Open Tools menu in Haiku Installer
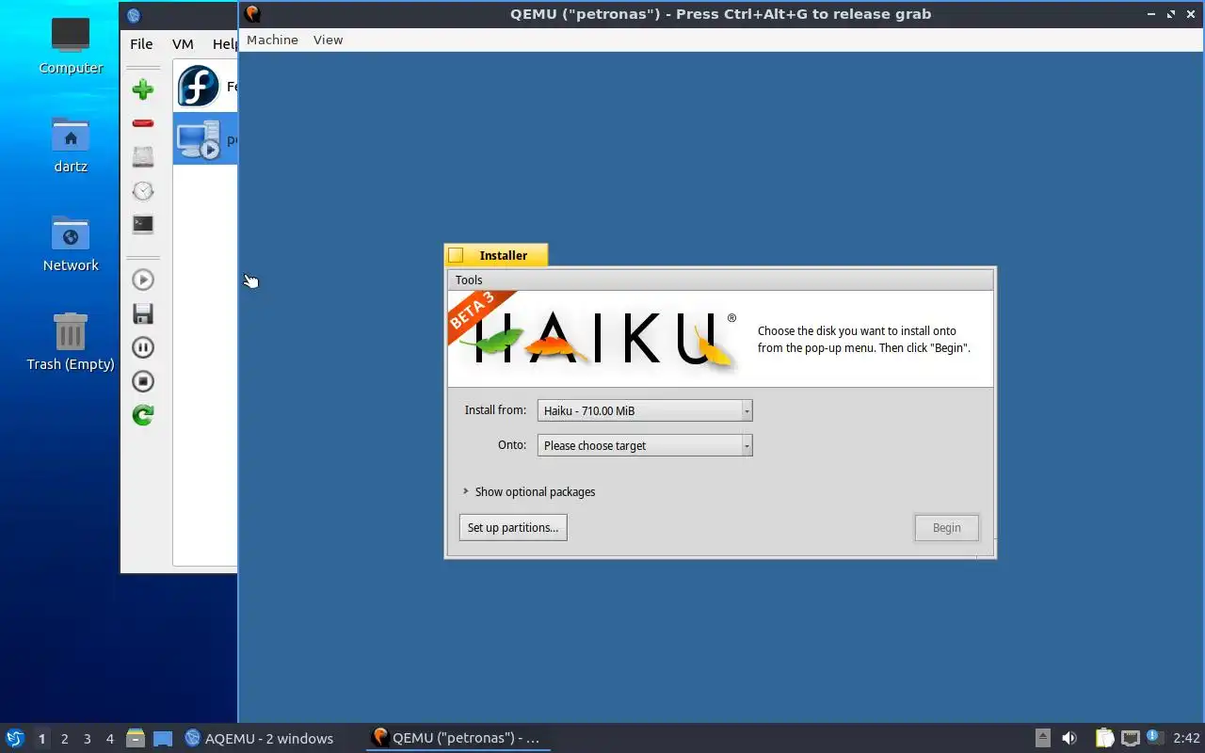Viewport: 1205px width, 753px height. [x=469, y=280]
